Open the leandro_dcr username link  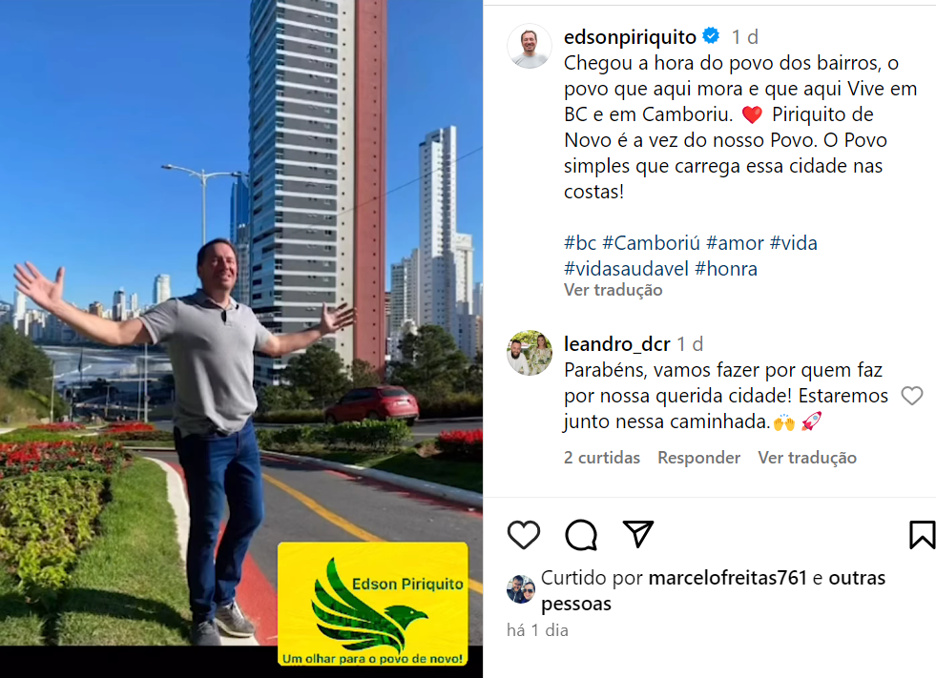[x=617, y=344]
